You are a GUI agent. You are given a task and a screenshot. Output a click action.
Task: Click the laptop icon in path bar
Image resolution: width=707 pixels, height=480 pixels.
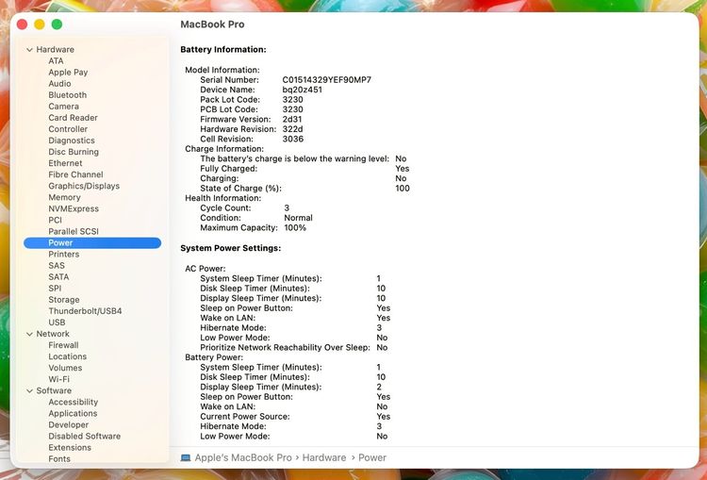186,458
